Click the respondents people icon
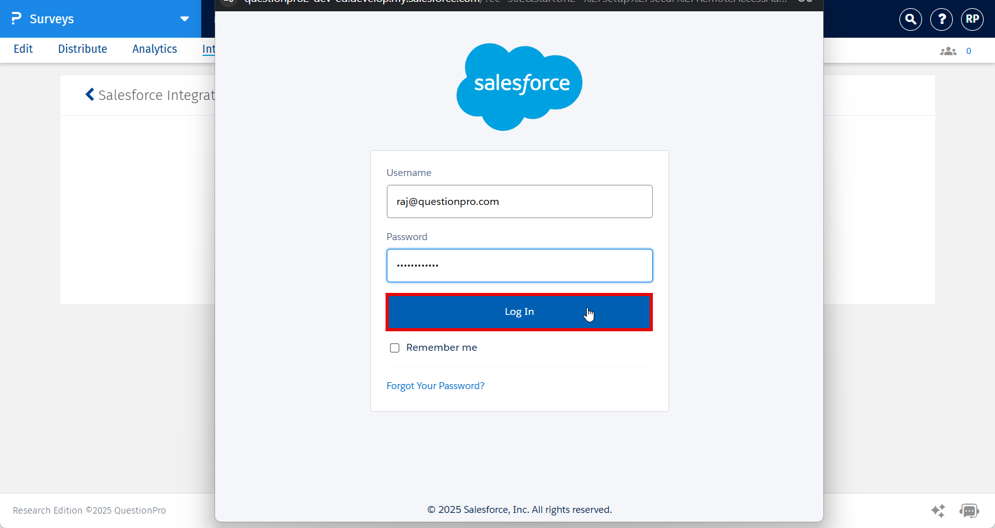This screenshot has height=528, width=995. 948,51
